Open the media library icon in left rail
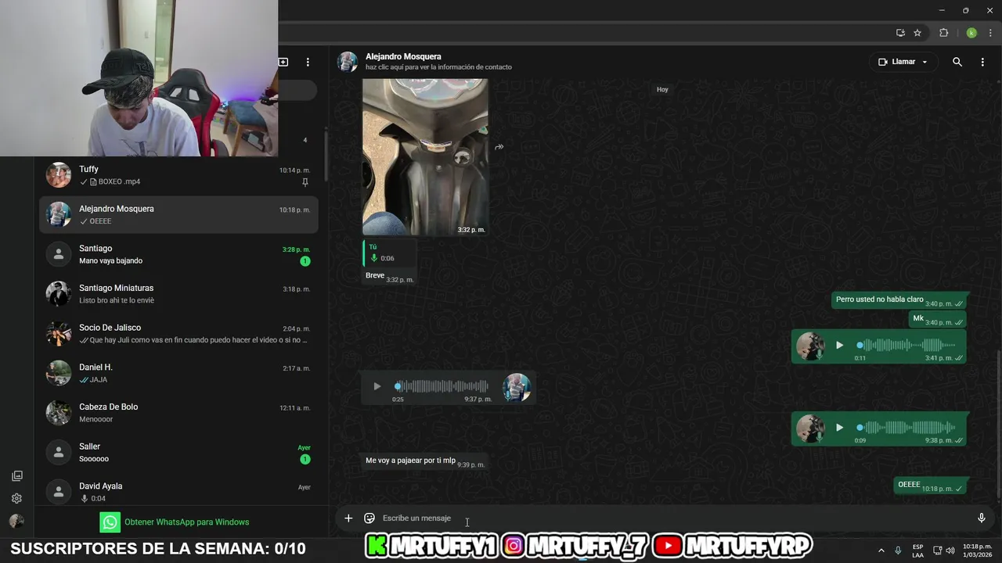 pyautogui.click(x=16, y=476)
